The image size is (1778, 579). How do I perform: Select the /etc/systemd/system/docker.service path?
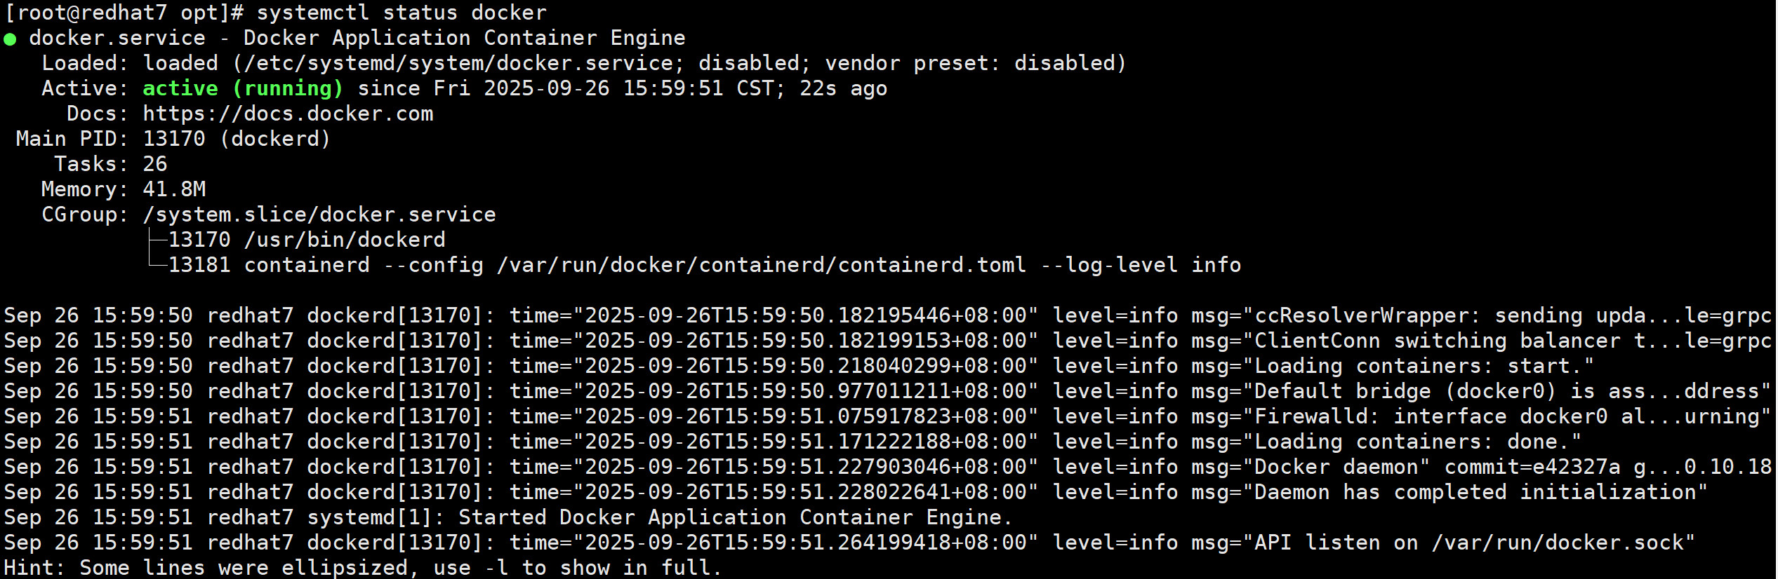(x=456, y=63)
